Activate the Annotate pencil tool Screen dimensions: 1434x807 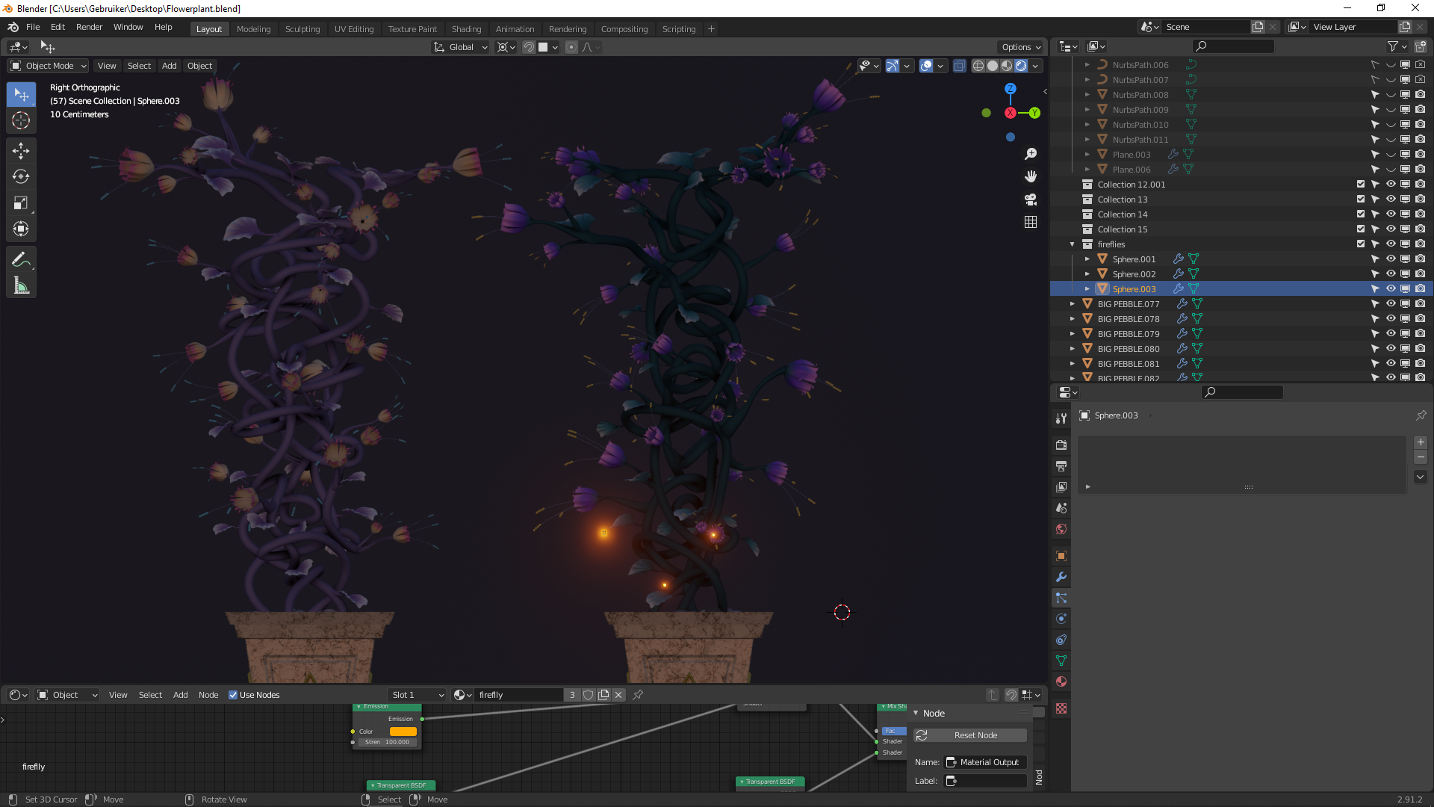[21, 259]
